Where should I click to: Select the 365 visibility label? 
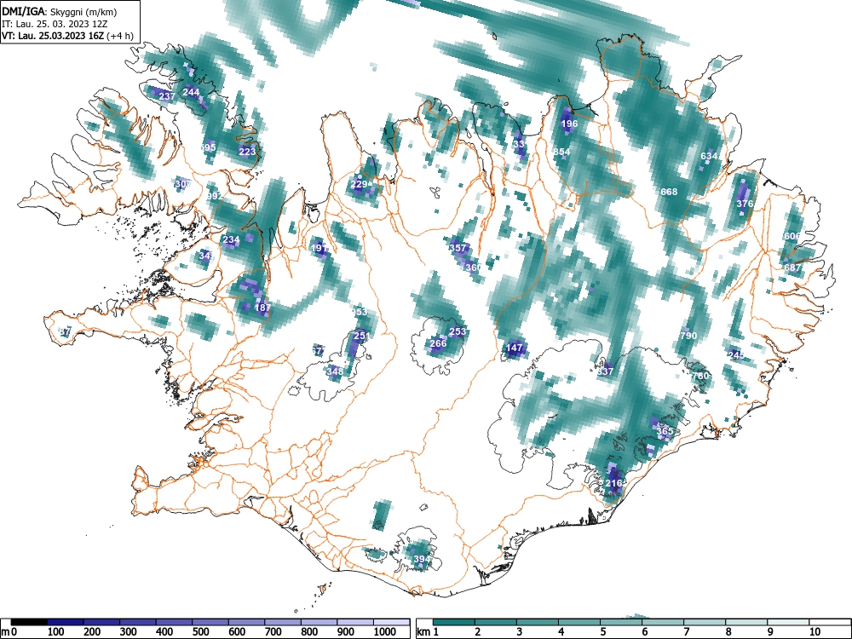coord(665,431)
